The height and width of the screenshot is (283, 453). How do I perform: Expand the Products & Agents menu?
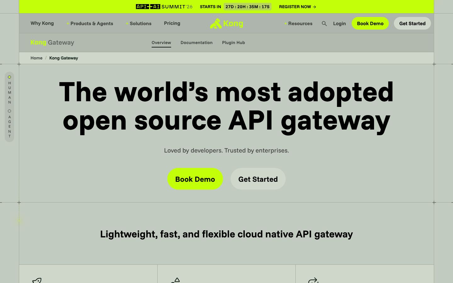[90, 24]
